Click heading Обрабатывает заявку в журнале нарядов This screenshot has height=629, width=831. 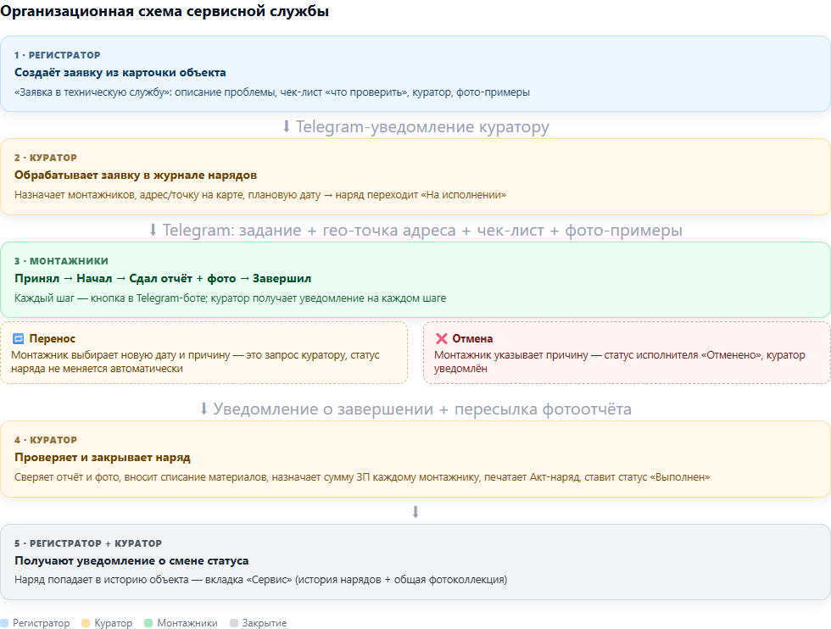[x=136, y=175]
